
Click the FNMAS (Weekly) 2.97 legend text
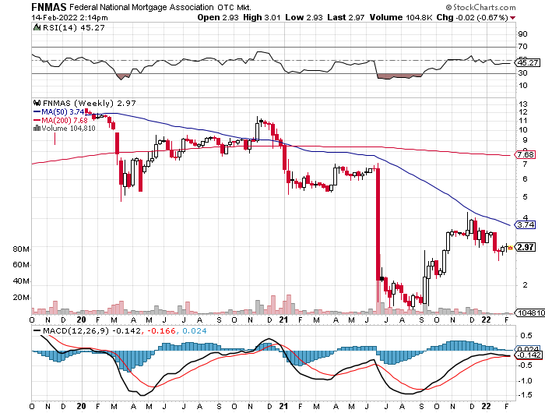[90, 104]
